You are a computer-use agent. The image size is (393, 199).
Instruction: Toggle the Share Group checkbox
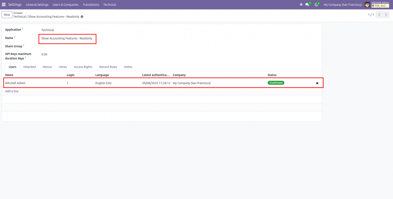click(x=43, y=46)
